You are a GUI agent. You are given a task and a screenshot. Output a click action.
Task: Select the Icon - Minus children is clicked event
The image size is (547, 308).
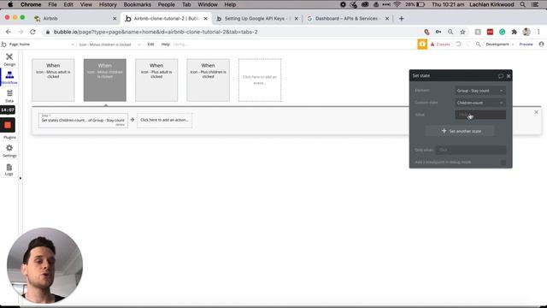tap(104, 80)
